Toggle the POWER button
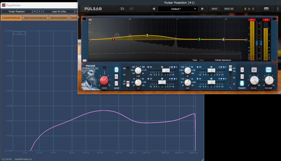 (268, 70)
